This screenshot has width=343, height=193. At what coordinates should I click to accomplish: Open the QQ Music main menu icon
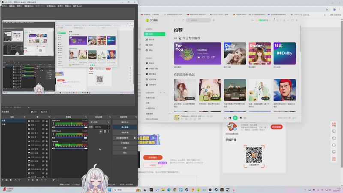tap(277, 20)
